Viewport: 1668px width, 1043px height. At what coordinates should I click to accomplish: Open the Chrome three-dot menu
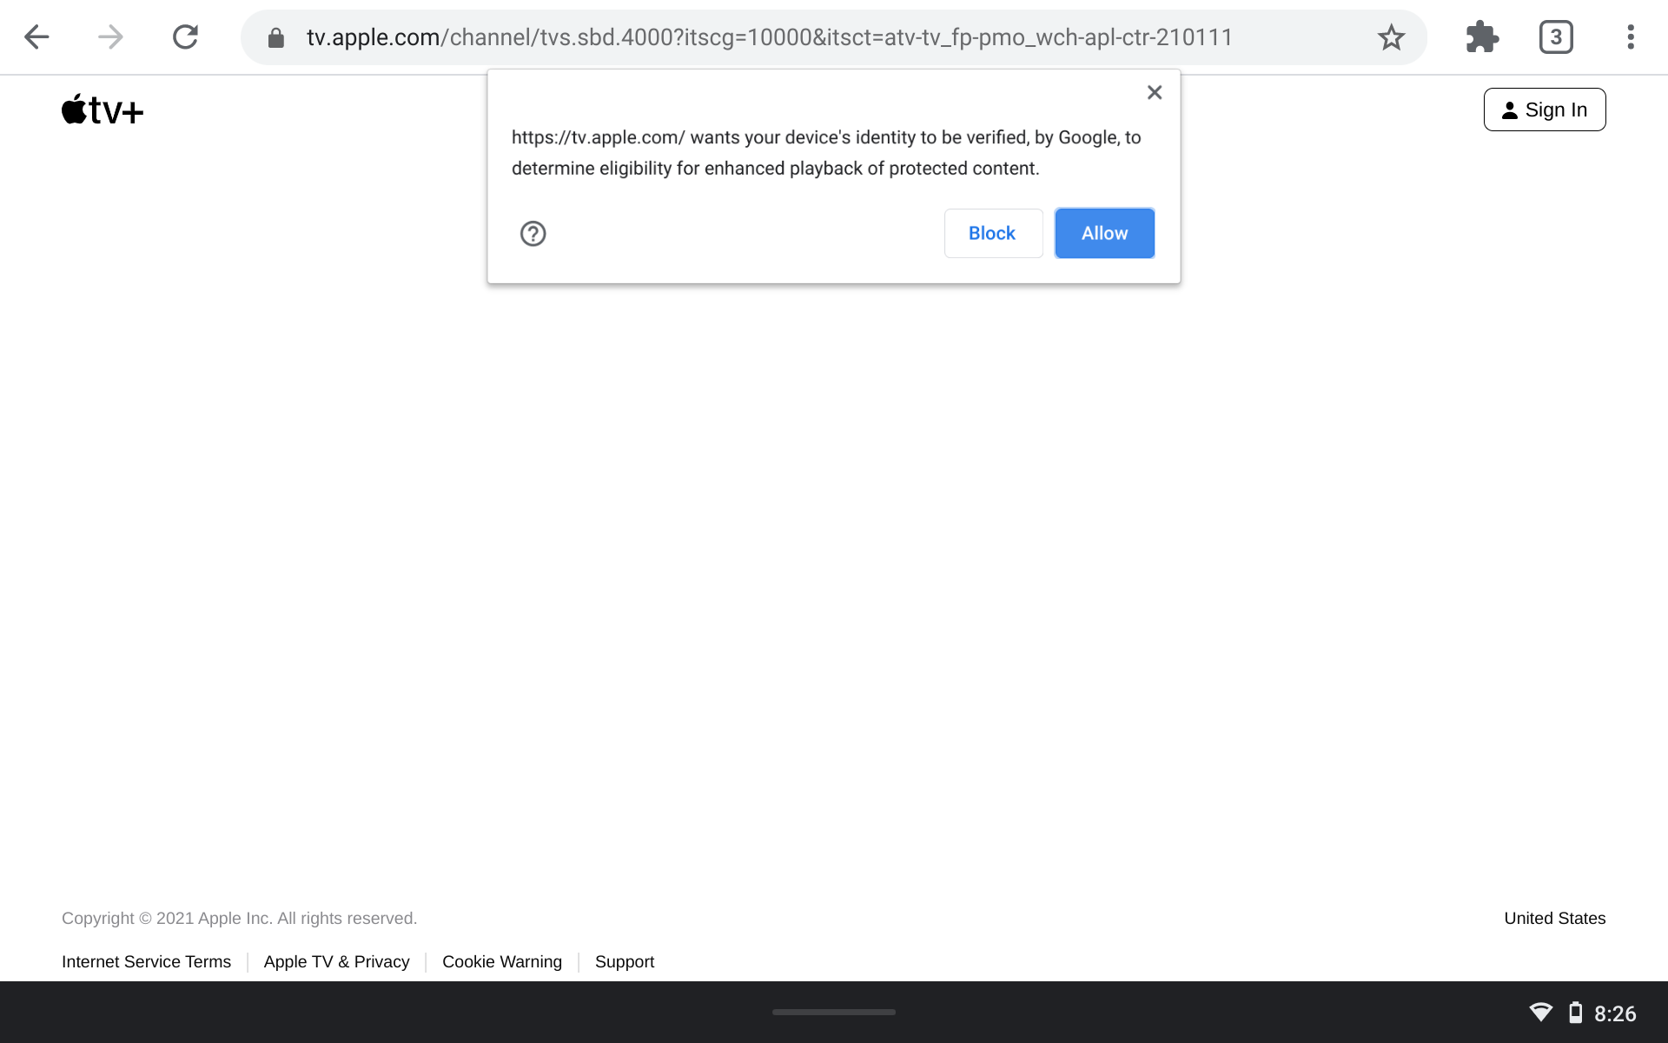[x=1631, y=37]
